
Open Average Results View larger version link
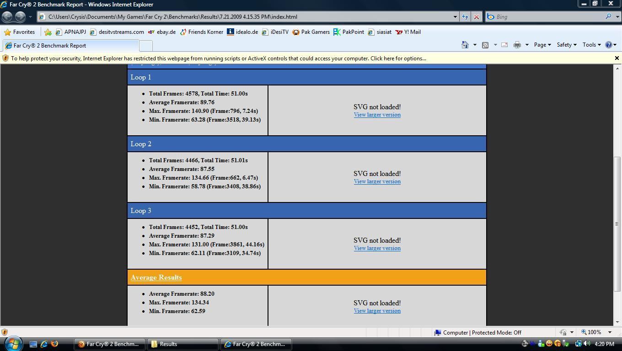pos(377,311)
